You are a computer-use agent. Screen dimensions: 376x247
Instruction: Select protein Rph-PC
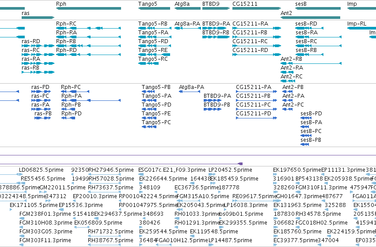75,92
